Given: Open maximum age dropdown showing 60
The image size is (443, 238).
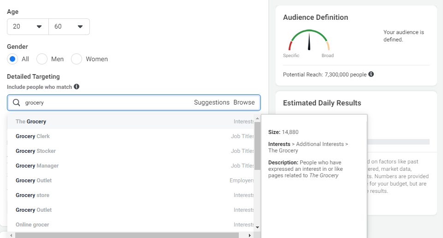Looking at the screenshot, I should click(x=69, y=27).
